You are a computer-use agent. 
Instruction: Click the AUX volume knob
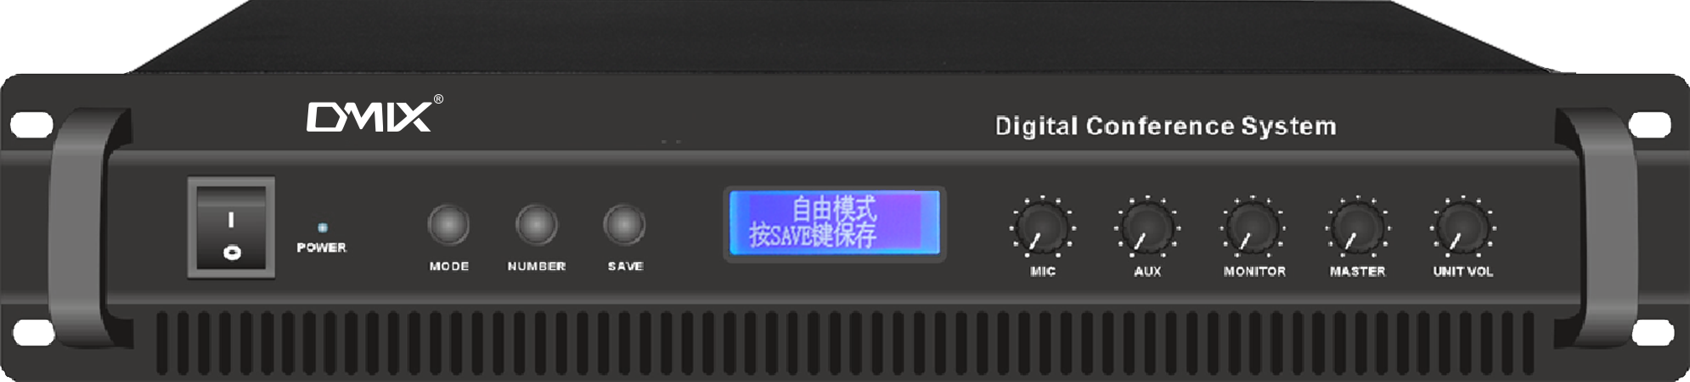[1147, 228]
